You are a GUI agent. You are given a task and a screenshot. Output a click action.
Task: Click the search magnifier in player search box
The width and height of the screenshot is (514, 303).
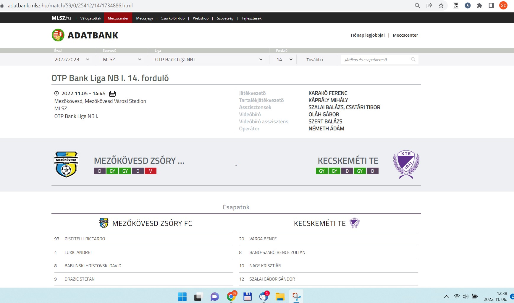click(x=413, y=59)
